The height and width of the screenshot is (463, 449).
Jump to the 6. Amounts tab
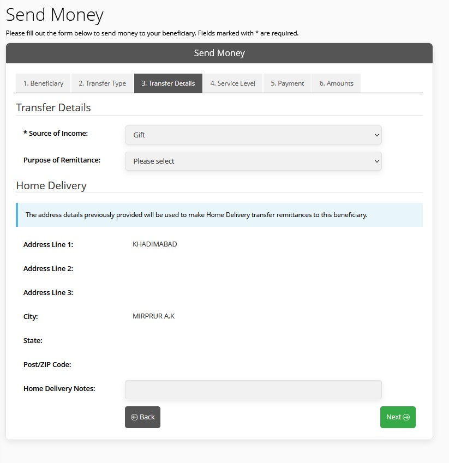[337, 83]
